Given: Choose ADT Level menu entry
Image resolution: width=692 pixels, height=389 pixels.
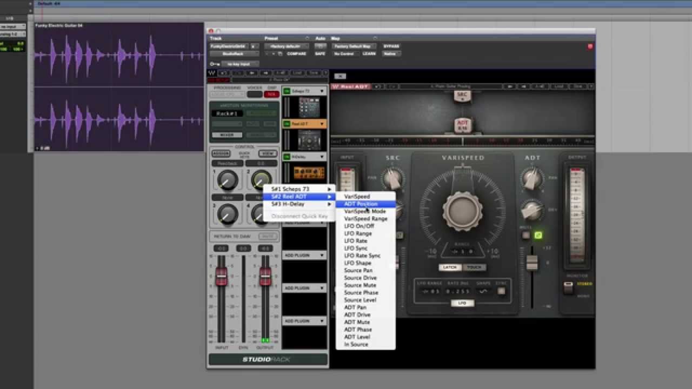Looking at the screenshot, I should tap(365, 337).
